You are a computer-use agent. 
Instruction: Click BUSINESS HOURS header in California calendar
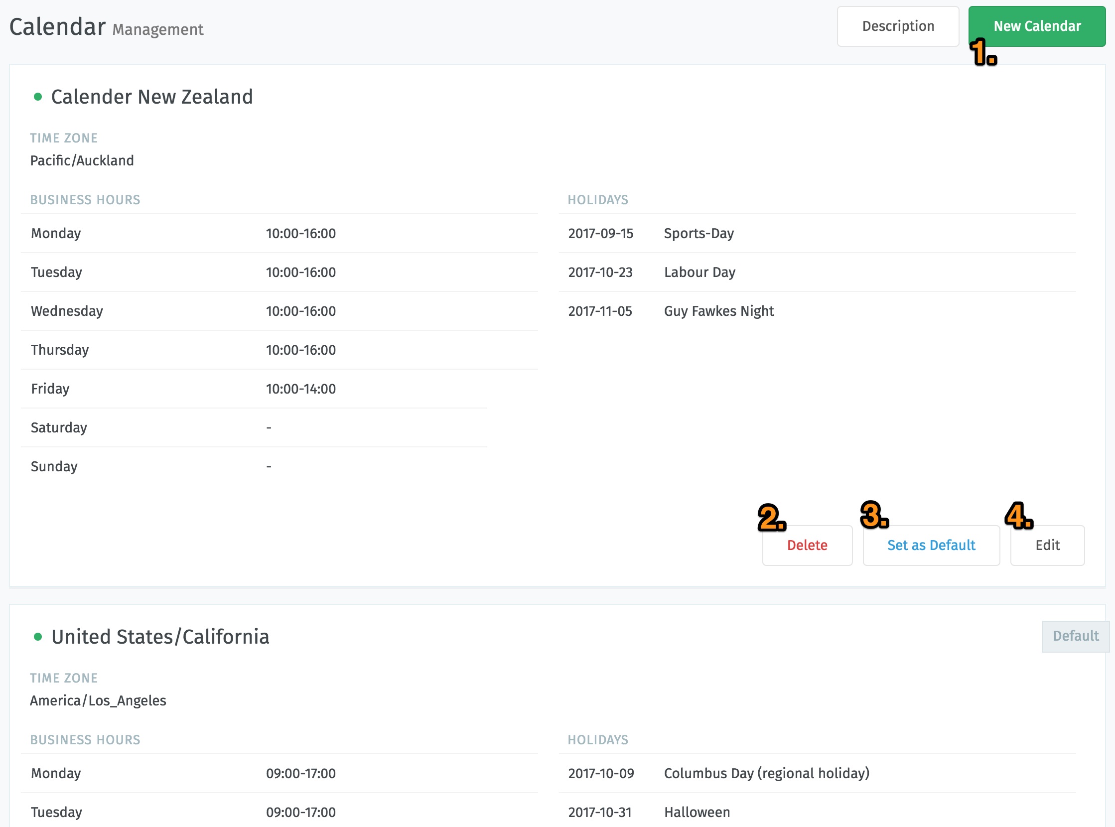pyautogui.click(x=85, y=740)
